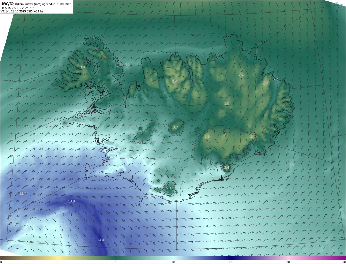Click the 5 tick on the color scale
Image resolution: width=346 pixels, height=264 pixels.
[115, 262]
